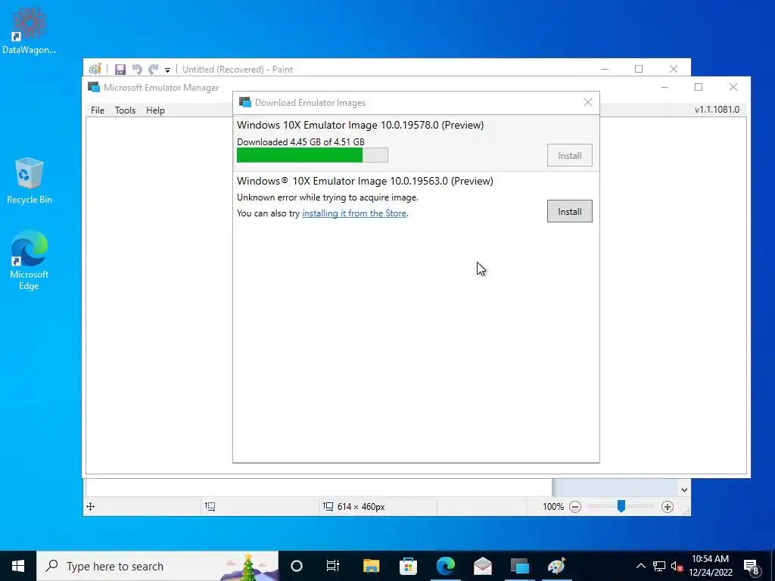This screenshot has width=775, height=581.
Task: Click the Download Emulator Images dialog icon
Action: 244,102
